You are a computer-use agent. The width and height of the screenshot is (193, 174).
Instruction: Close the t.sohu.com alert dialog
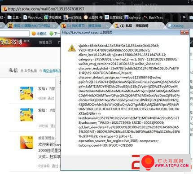(x=184, y=32)
